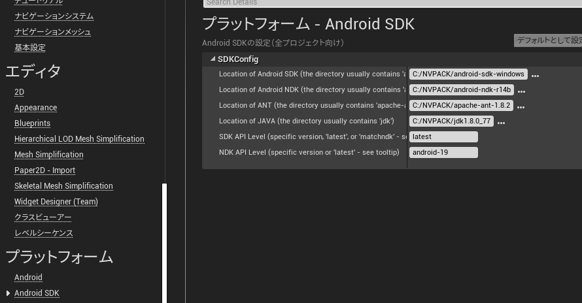
Task: Click the SDK API Level label
Action: (x=313, y=137)
